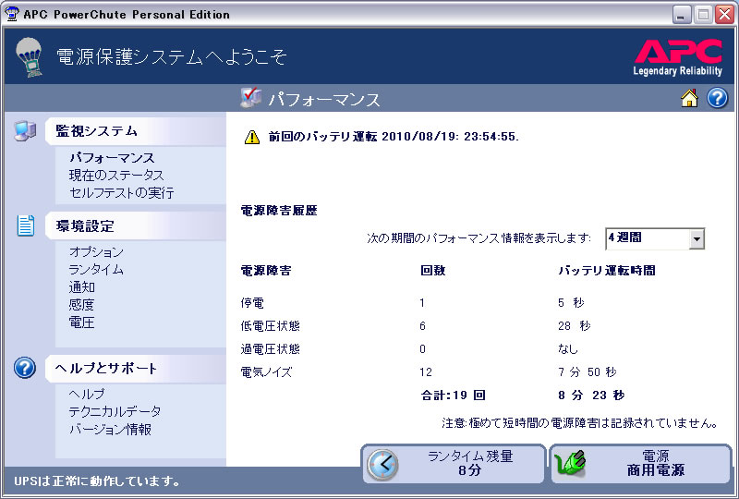739x499 pixels.
Task: Click the green power plug icon
Action: coord(571,463)
